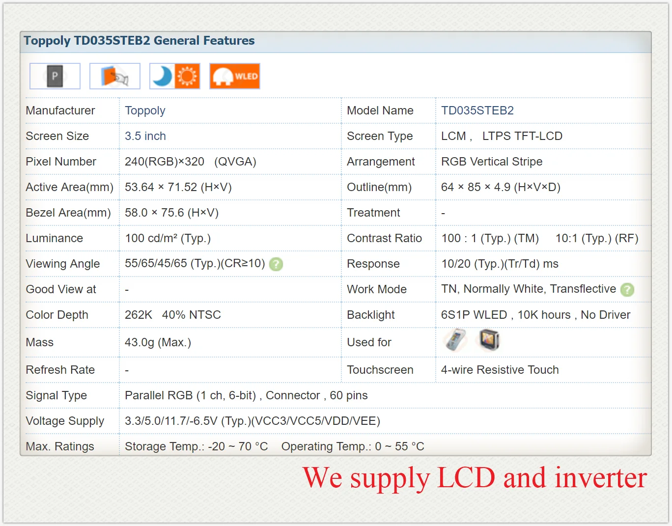Open the Viewing Angle help icon
Viewport: 672px width, 526px height.
pos(276,264)
